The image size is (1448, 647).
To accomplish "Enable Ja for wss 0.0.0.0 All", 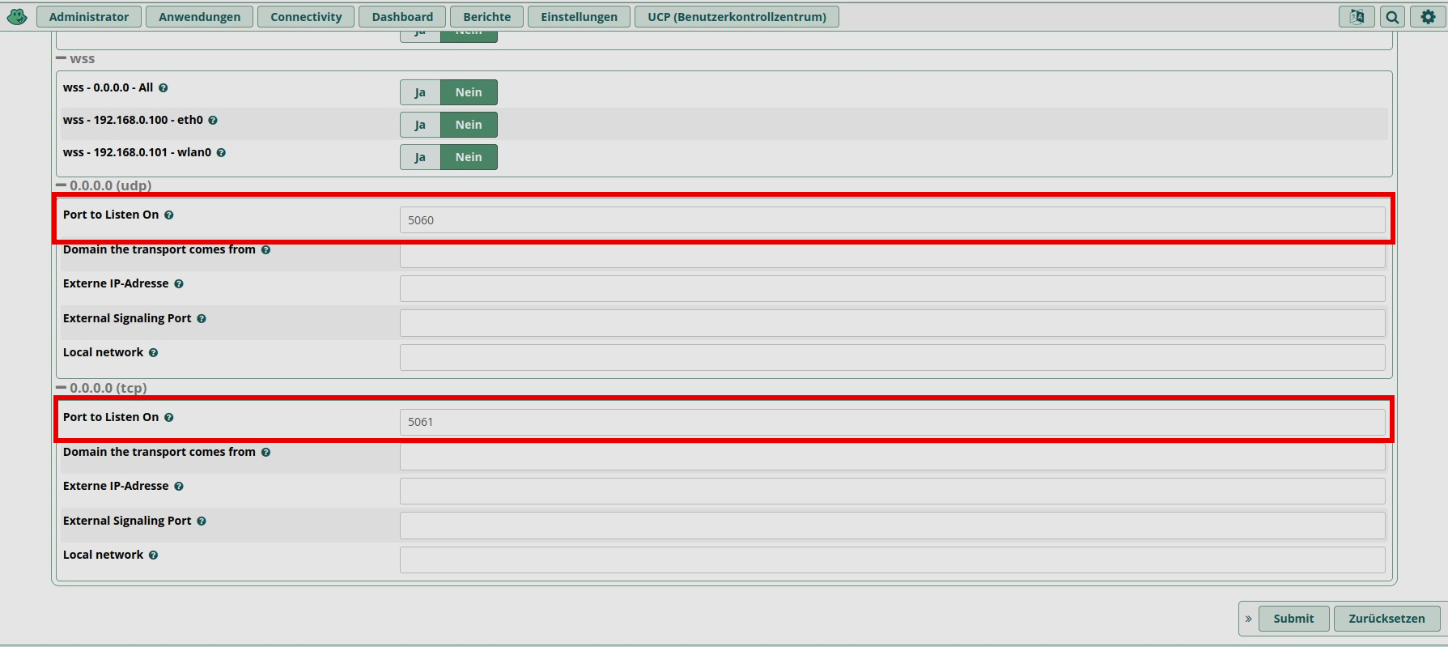I will coord(420,92).
